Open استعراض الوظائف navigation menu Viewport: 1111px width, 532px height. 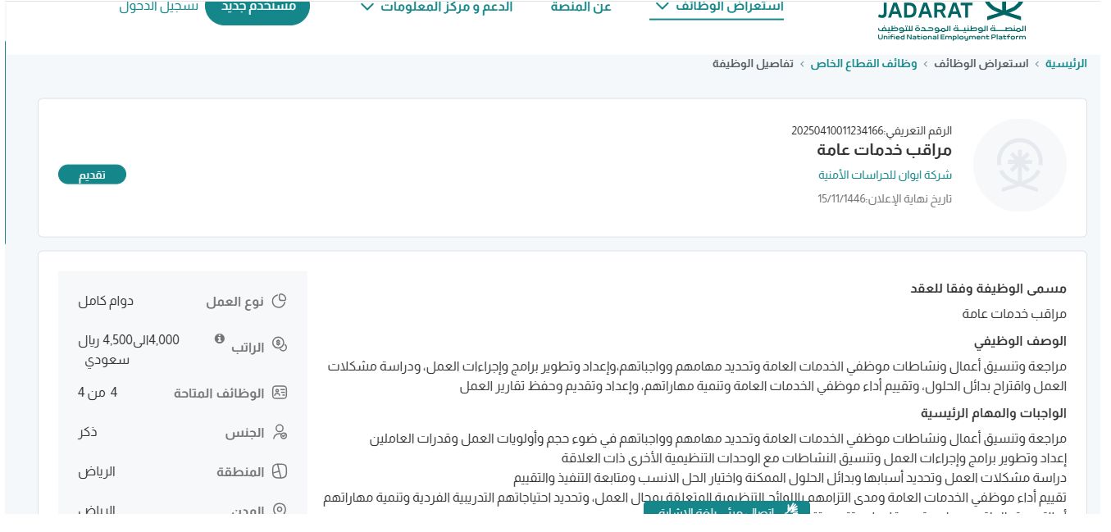coord(717,7)
